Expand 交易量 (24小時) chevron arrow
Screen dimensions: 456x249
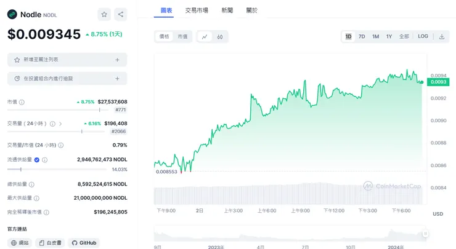click(x=60, y=124)
